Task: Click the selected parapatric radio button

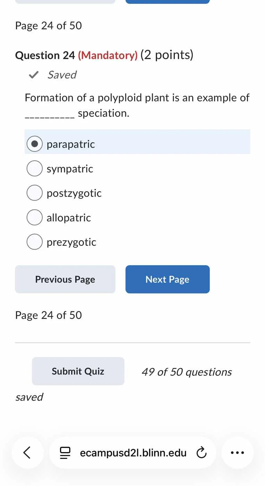Action: 34,144
